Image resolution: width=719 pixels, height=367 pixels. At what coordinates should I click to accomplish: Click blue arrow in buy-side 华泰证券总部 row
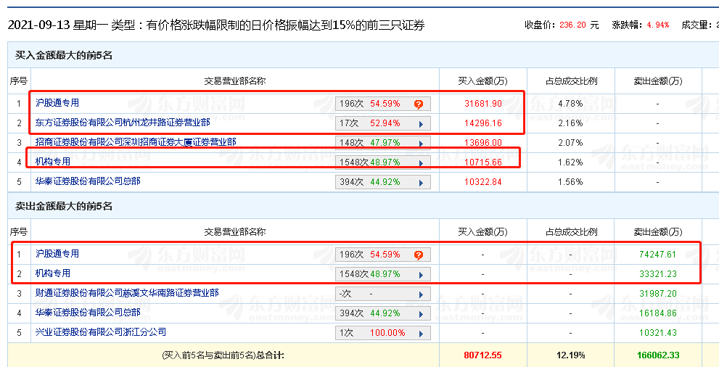click(x=421, y=182)
